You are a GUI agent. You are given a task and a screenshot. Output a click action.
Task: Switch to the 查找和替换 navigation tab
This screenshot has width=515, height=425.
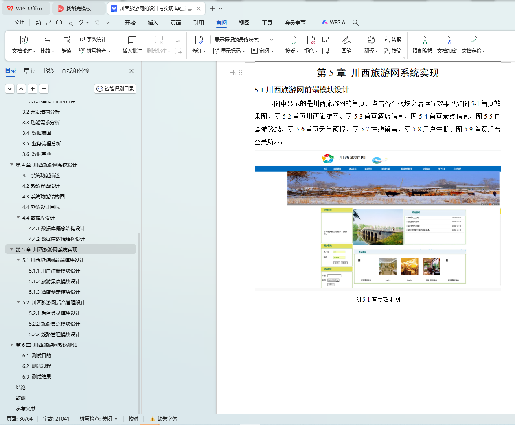coord(75,71)
